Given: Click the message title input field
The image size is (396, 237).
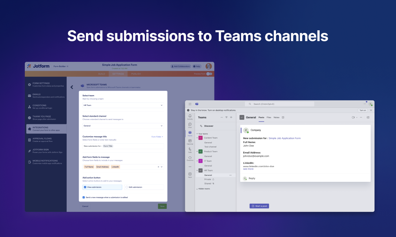Looking at the screenshot, I should click(123, 146).
